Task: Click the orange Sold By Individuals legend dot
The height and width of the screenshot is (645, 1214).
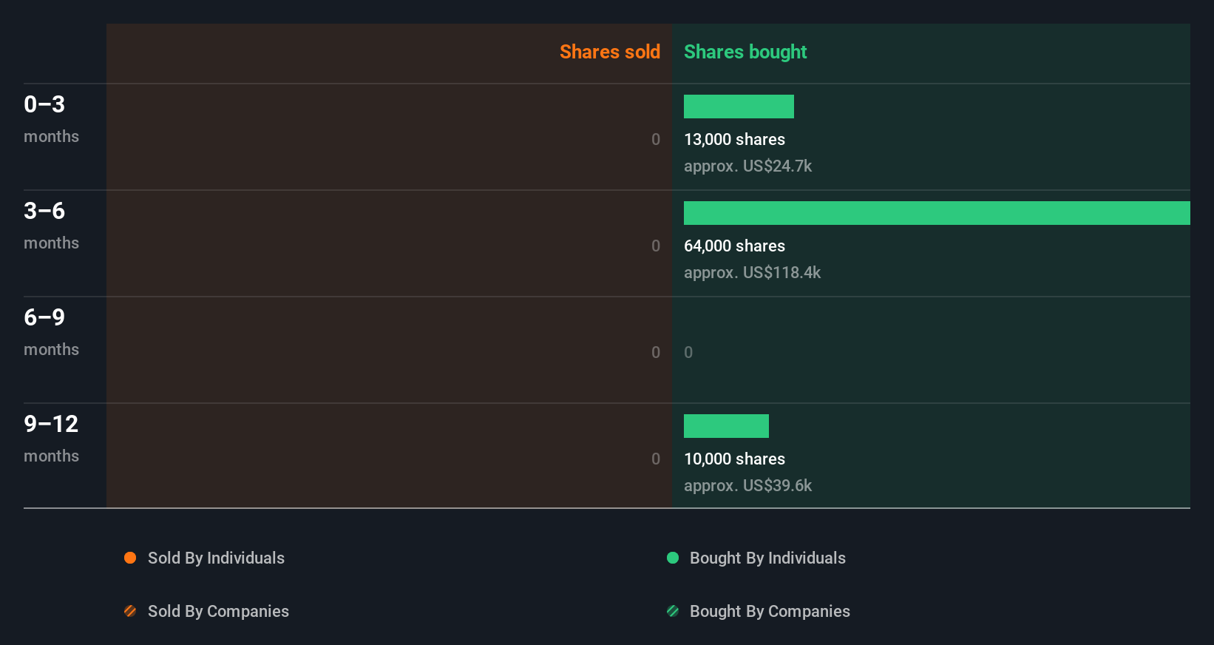Action: tap(130, 558)
